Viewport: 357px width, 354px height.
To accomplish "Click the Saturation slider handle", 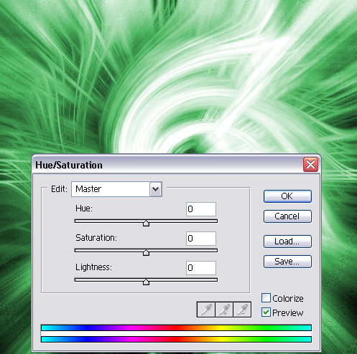I will tap(146, 252).
